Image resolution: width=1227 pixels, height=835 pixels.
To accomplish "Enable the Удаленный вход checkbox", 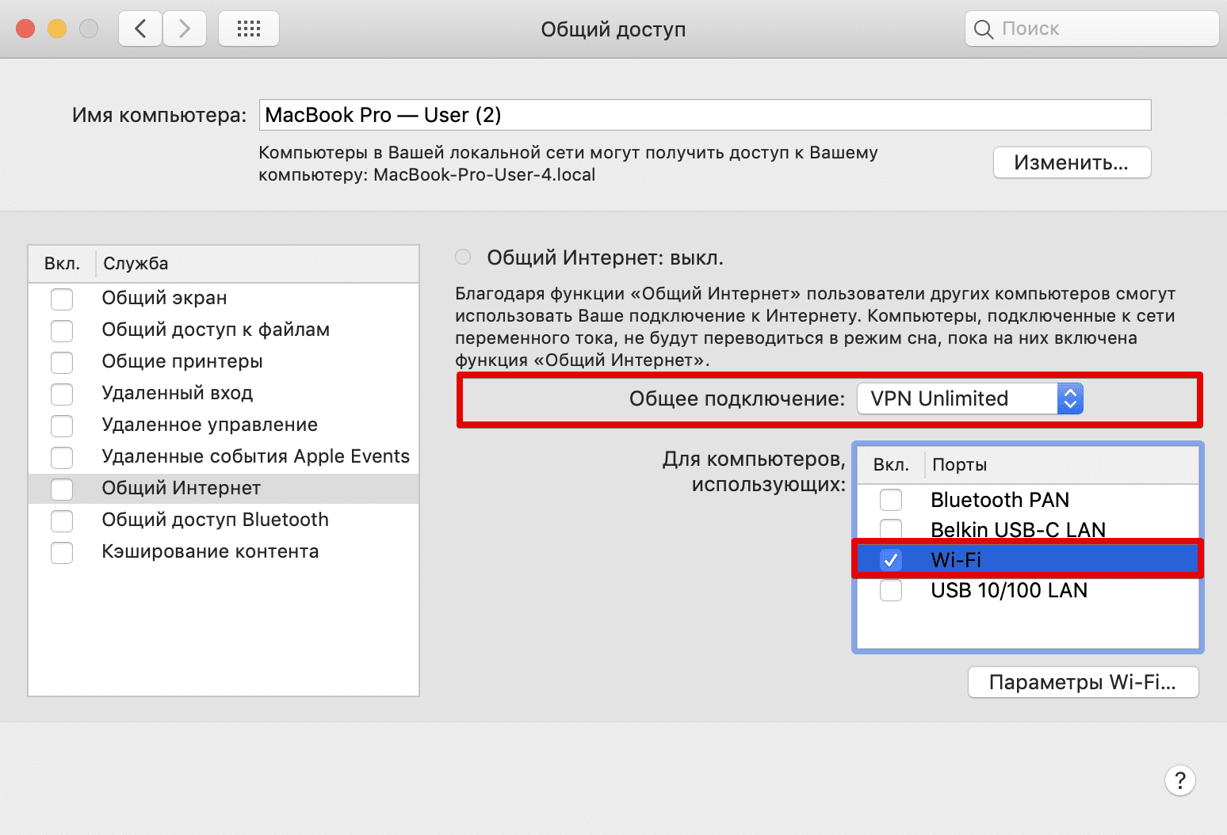I will pyautogui.click(x=62, y=394).
